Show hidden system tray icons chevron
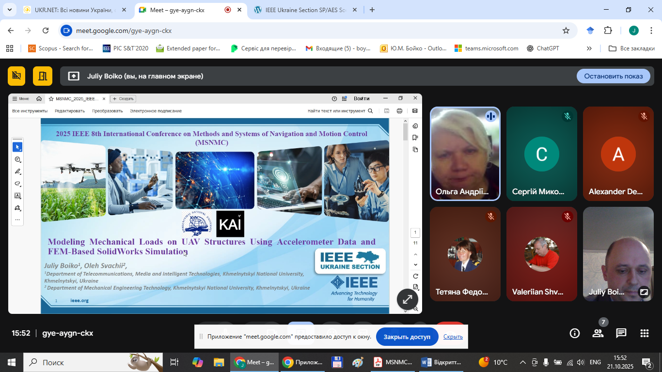The height and width of the screenshot is (372, 662). click(522, 362)
